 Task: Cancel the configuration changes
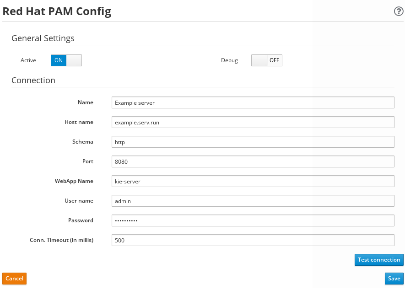click(x=15, y=279)
